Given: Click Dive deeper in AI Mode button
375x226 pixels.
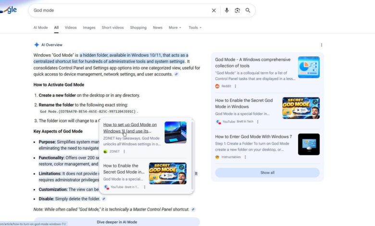Looking at the screenshot, I should [117, 222].
